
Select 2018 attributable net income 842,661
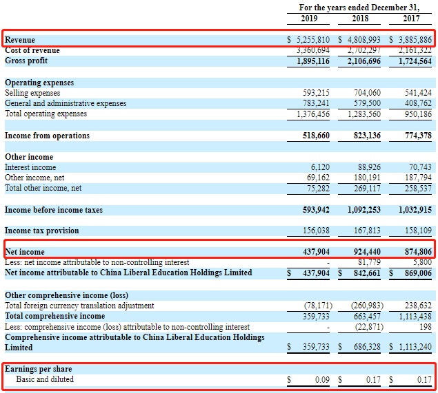[x=368, y=273]
